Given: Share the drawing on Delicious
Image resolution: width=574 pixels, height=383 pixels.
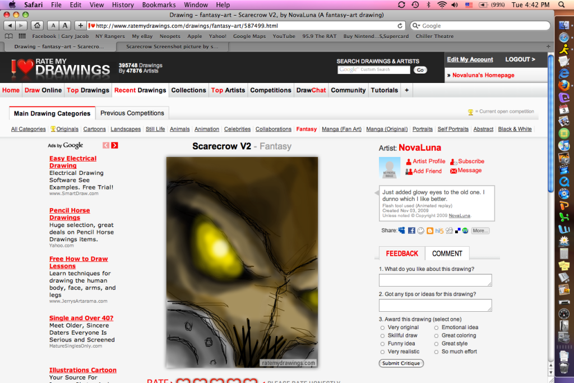Looking at the screenshot, I should 457,230.
